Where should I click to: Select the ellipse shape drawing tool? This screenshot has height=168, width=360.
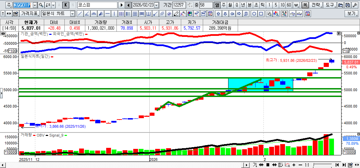[254, 14]
